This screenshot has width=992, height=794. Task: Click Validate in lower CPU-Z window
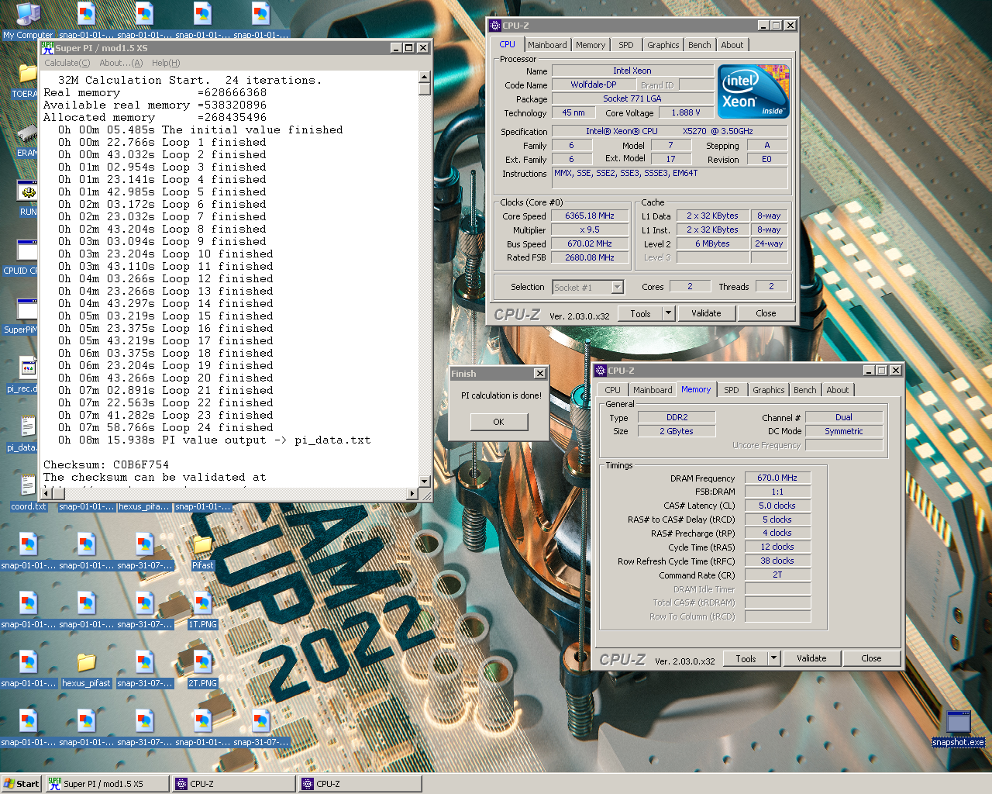811,658
